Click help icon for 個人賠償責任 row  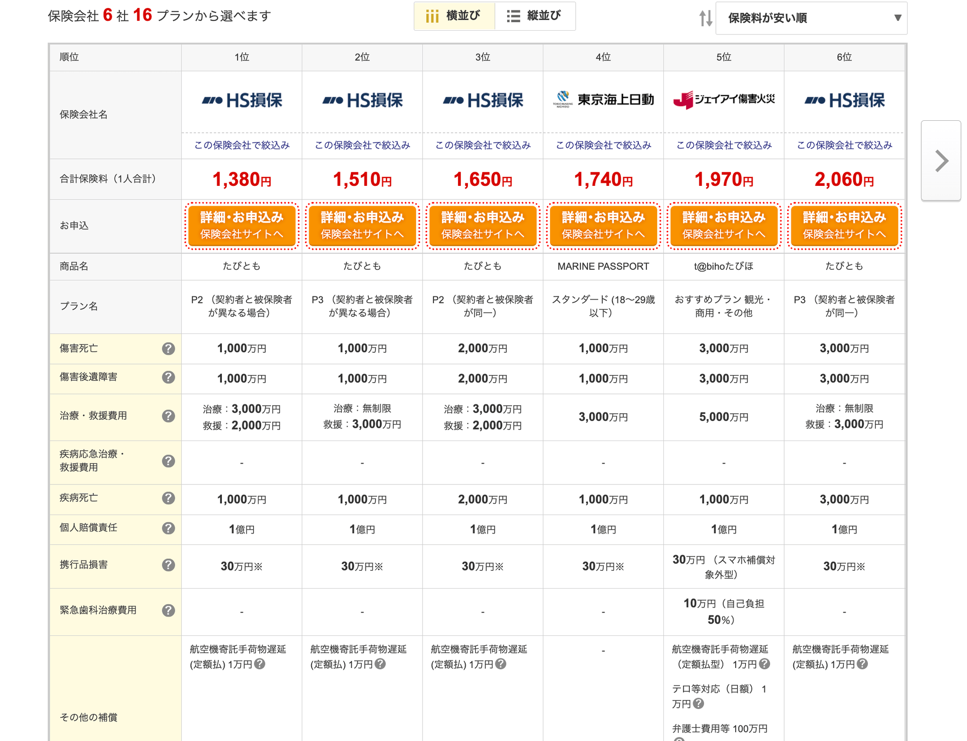click(x=169, y=528)
